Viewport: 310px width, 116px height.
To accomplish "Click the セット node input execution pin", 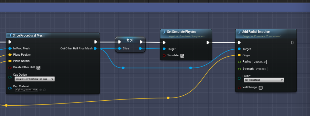I will (119, 42).
